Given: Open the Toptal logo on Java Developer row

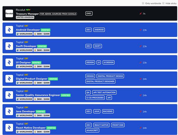Looking at the screenshot, I should pos(9,111).
